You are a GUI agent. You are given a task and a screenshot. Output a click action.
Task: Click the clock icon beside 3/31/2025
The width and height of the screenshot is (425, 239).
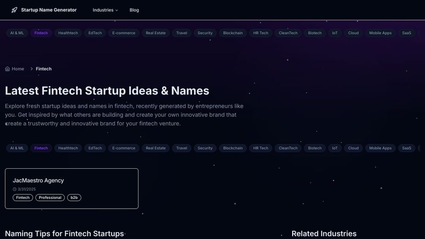point(15,189)
